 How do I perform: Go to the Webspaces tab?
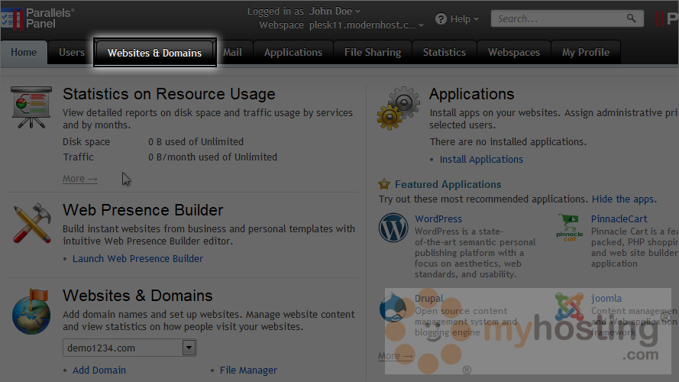click(514, 53)
